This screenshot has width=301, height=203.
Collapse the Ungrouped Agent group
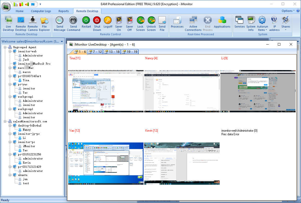tap(5, 47)
